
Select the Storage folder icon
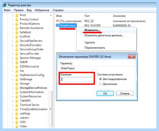coord(17,84)
